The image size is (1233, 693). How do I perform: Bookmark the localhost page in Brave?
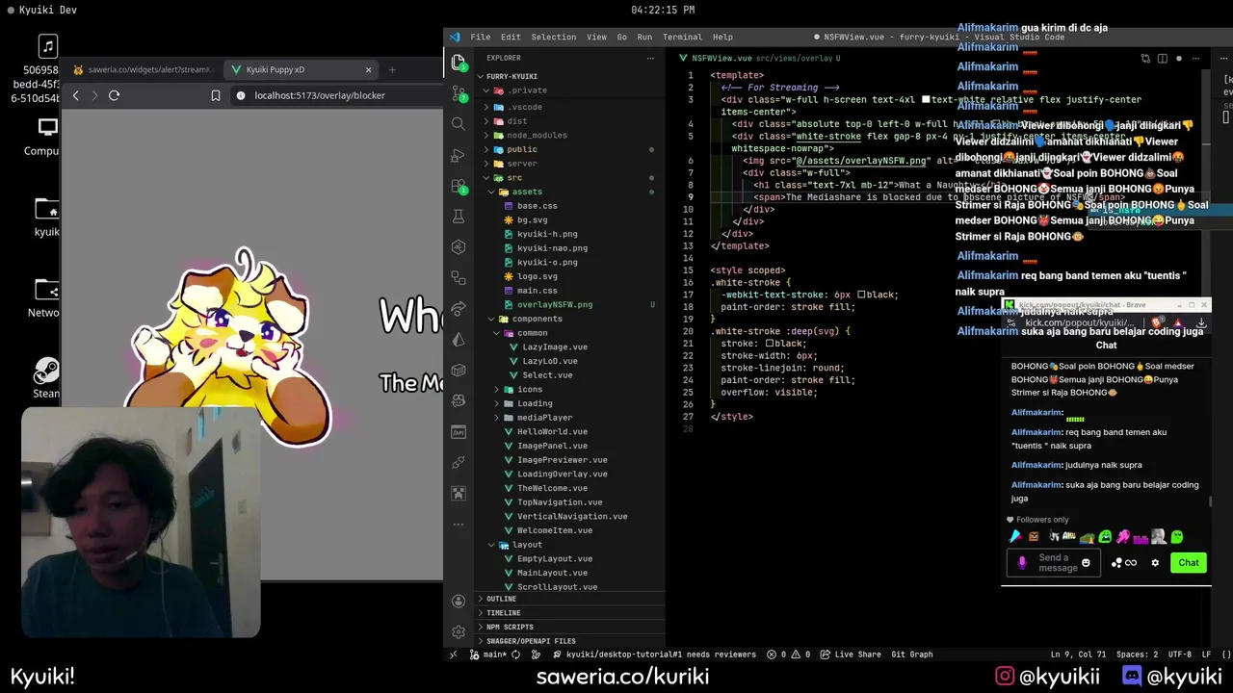coord(216,95)
